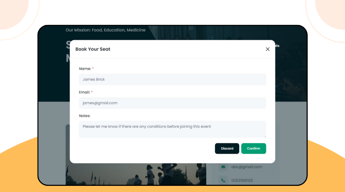
Task: Click the red asterisk beside Email
Action: click(x=92, y=92)
